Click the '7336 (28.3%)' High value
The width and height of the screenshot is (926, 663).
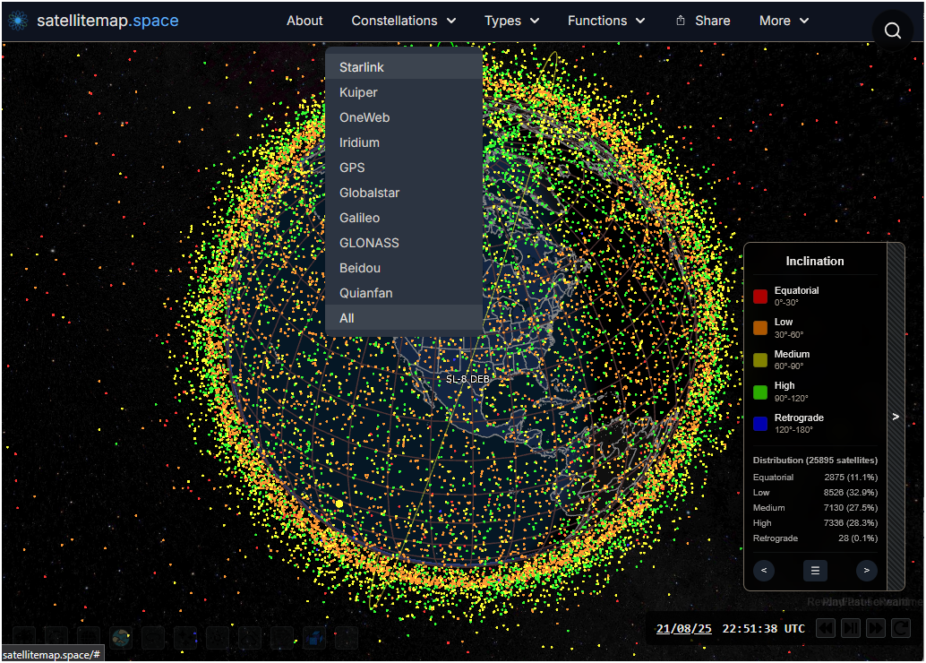click(x=851, y=523)
